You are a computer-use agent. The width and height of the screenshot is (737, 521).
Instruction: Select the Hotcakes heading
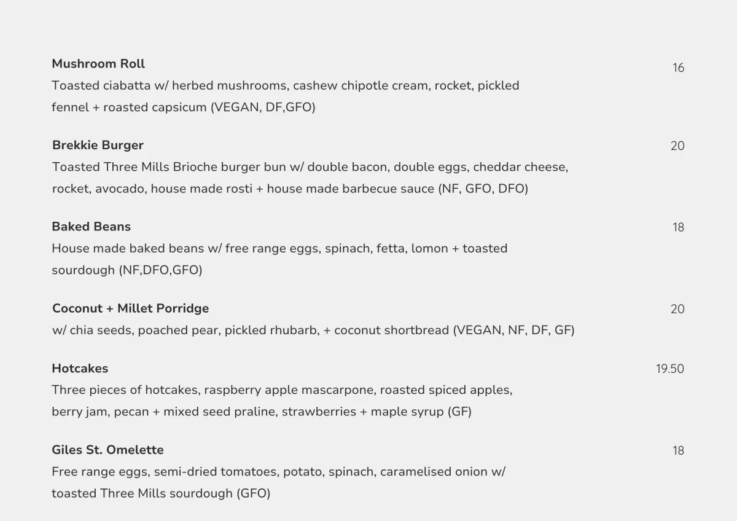tap(80, 369)
